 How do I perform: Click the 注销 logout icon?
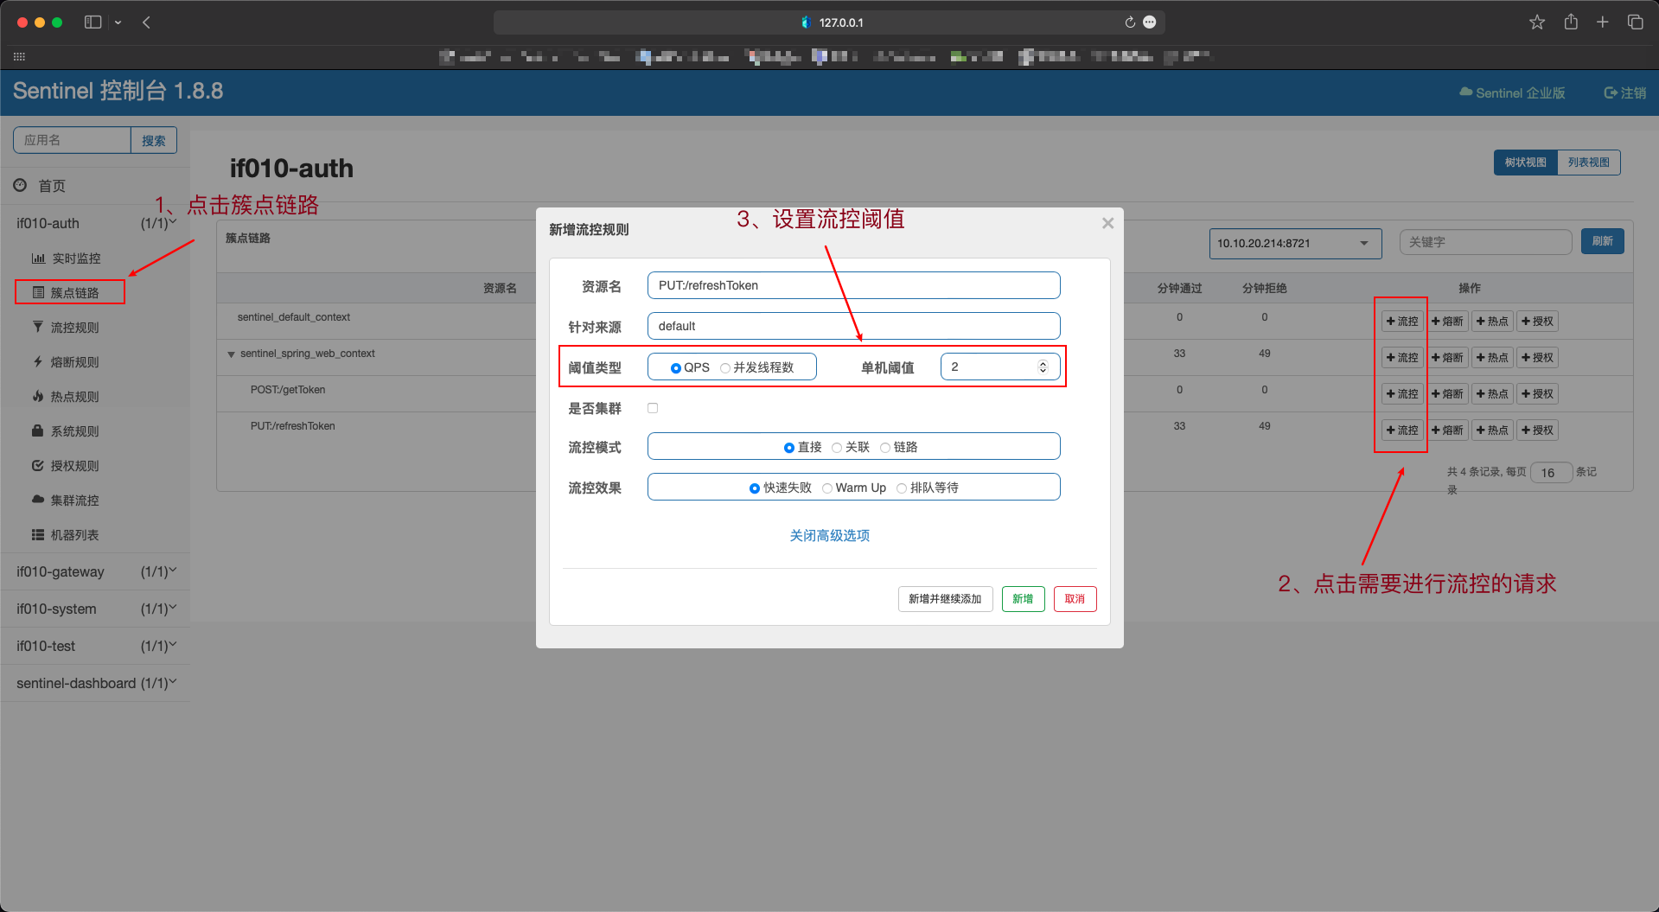pyautogui.click(x=1611, y=92)
